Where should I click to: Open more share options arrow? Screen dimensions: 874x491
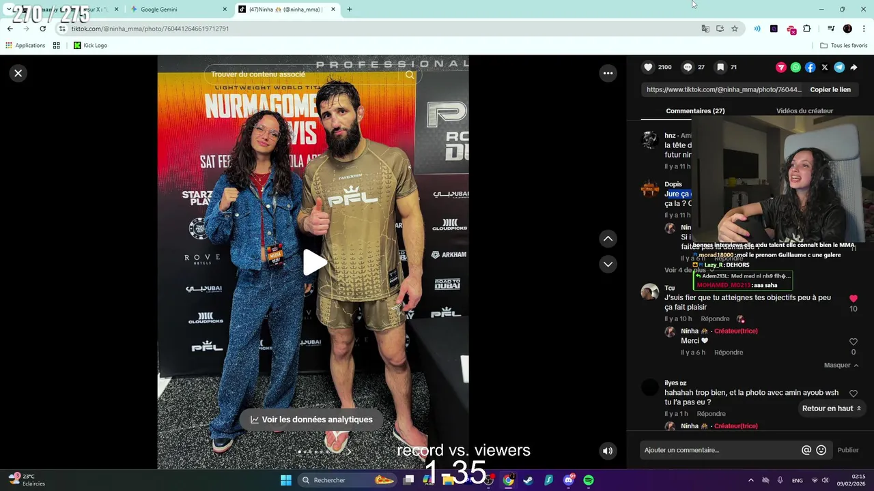point(854,68)
